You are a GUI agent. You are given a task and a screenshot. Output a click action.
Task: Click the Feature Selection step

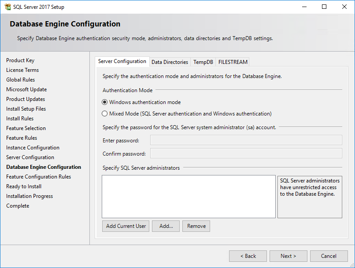[26, 128]
